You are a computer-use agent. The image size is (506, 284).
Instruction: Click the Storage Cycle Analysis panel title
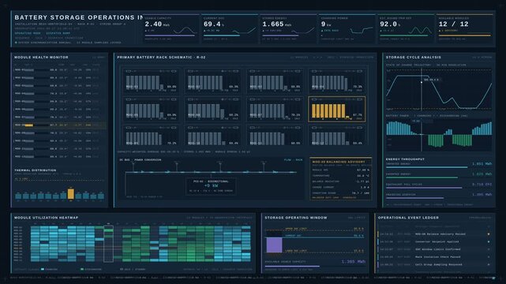pyautogui.click(x=414, y=58)
